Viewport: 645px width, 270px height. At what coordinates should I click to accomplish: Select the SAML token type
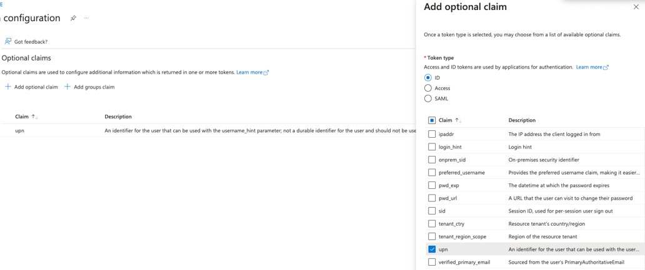[x=428, y=99]
